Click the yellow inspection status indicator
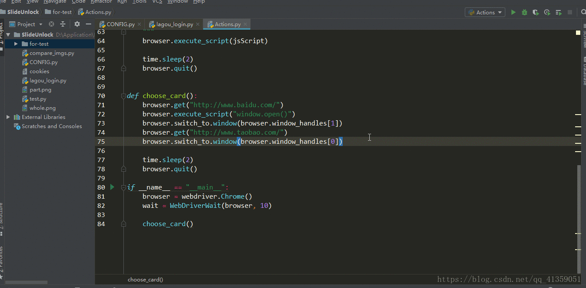This screenshot has width=586, height=288. [578, 32]
